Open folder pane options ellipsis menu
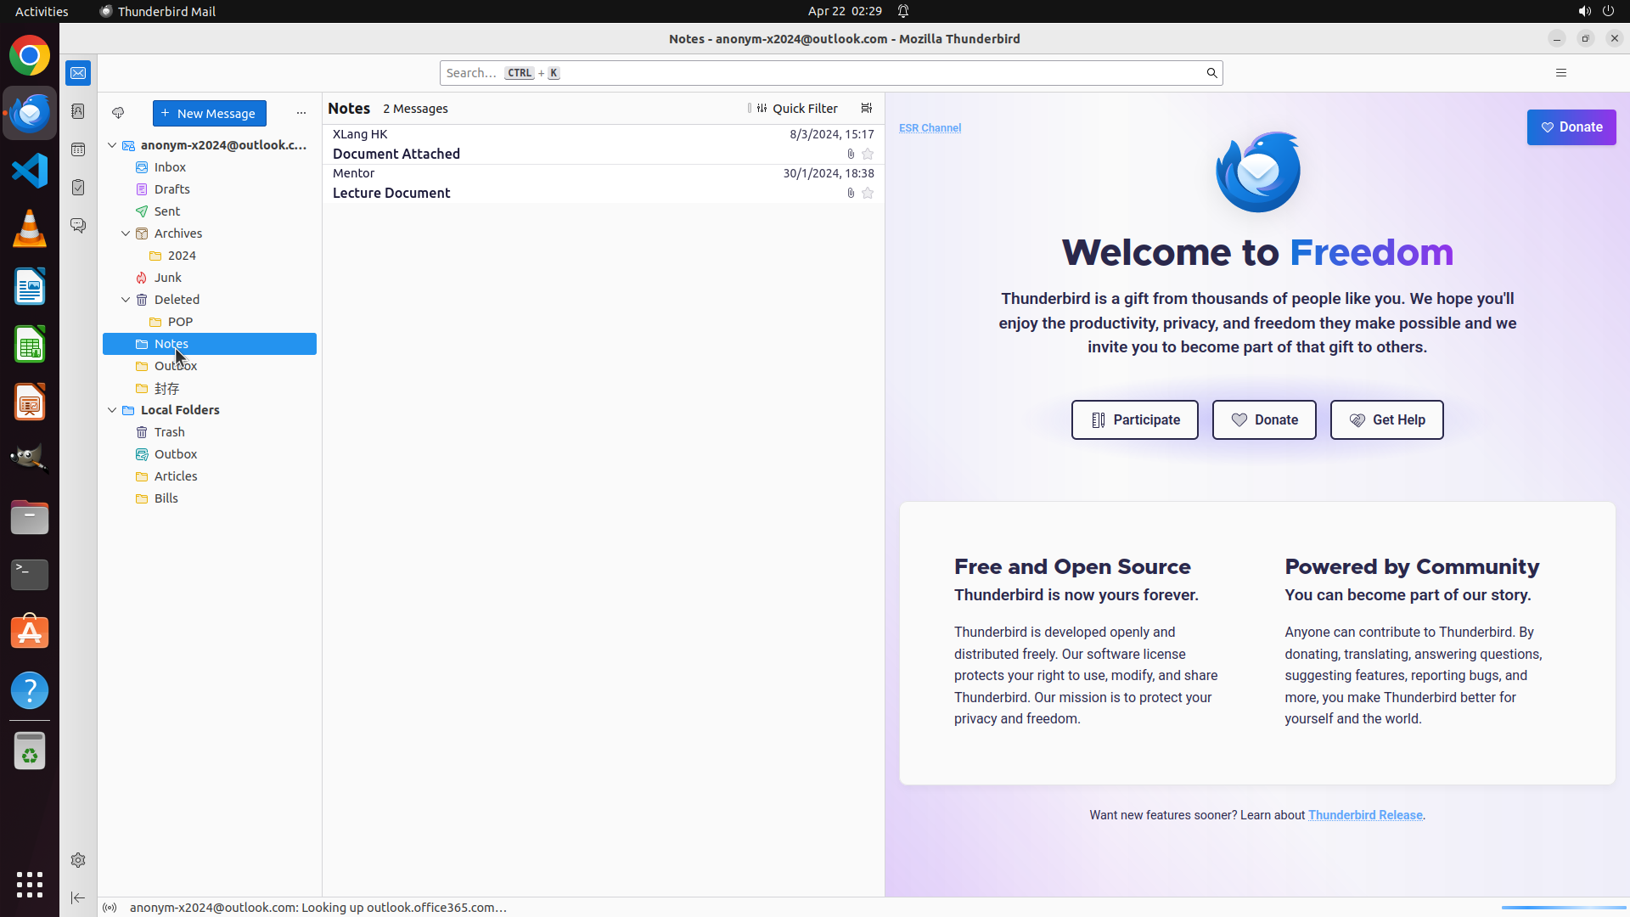The width and height of the screenshot is (1630, 917). pyautogui.click(x=301, y=113)
